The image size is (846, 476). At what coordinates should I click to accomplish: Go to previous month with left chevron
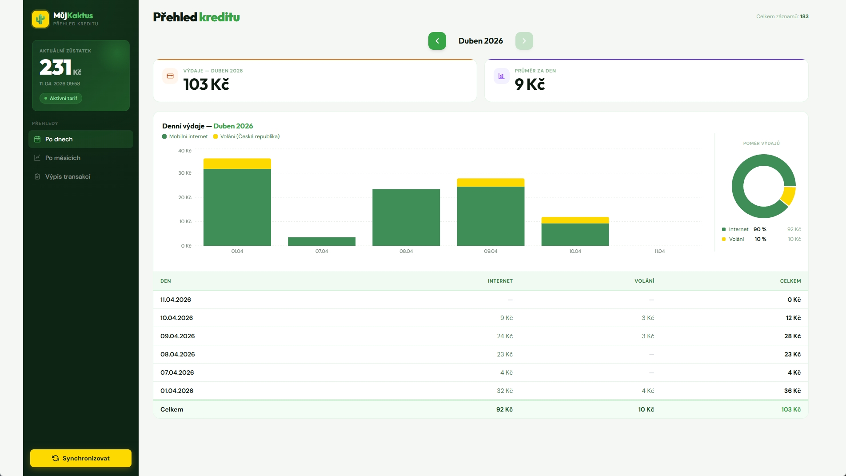pos(437,41)
